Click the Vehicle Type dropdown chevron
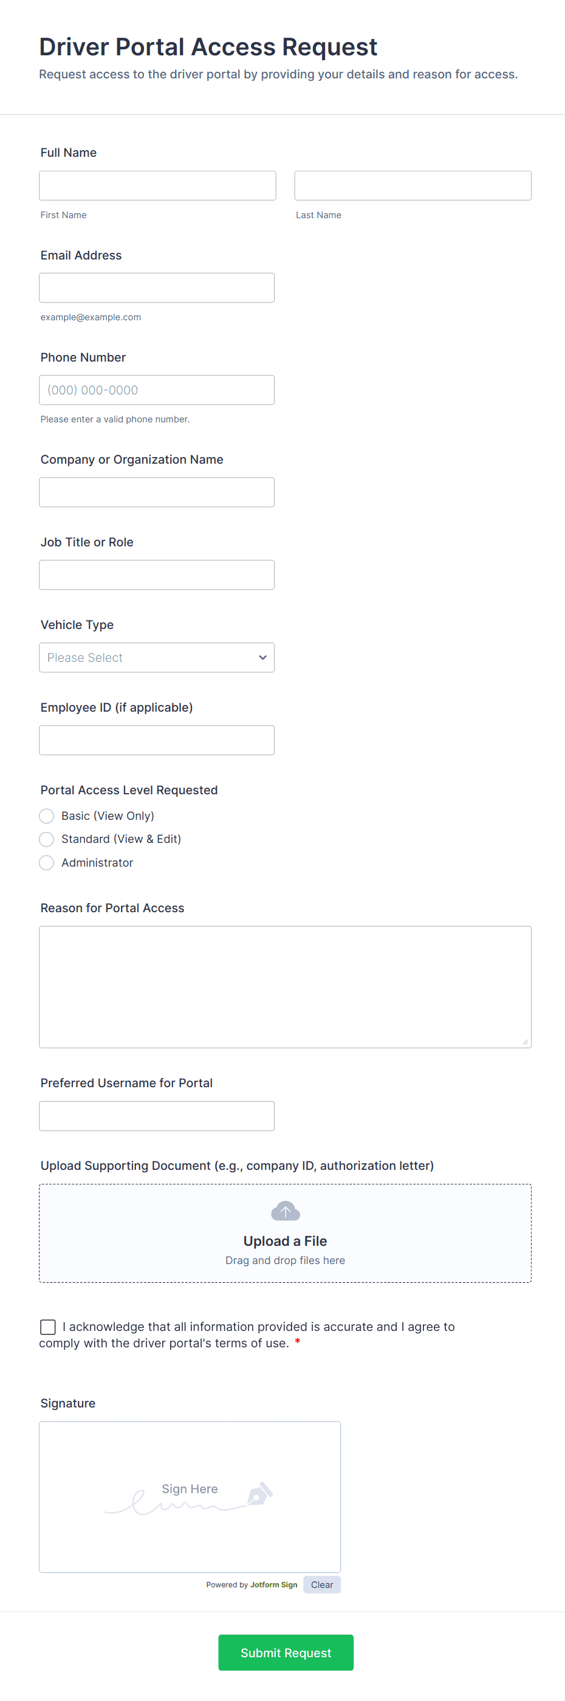The height and width of the screenshot is (1701, 565). tap(262, 658)
